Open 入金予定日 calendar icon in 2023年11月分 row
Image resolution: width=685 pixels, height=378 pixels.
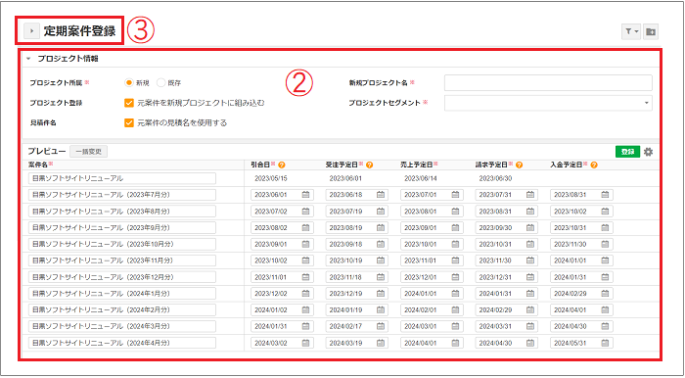[x=605, y=260]
